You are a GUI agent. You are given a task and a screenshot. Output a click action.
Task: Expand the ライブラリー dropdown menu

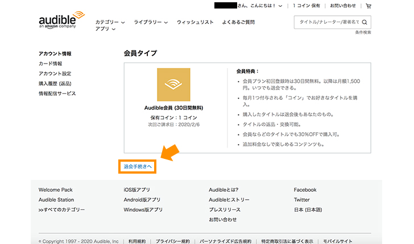[151, 22]
